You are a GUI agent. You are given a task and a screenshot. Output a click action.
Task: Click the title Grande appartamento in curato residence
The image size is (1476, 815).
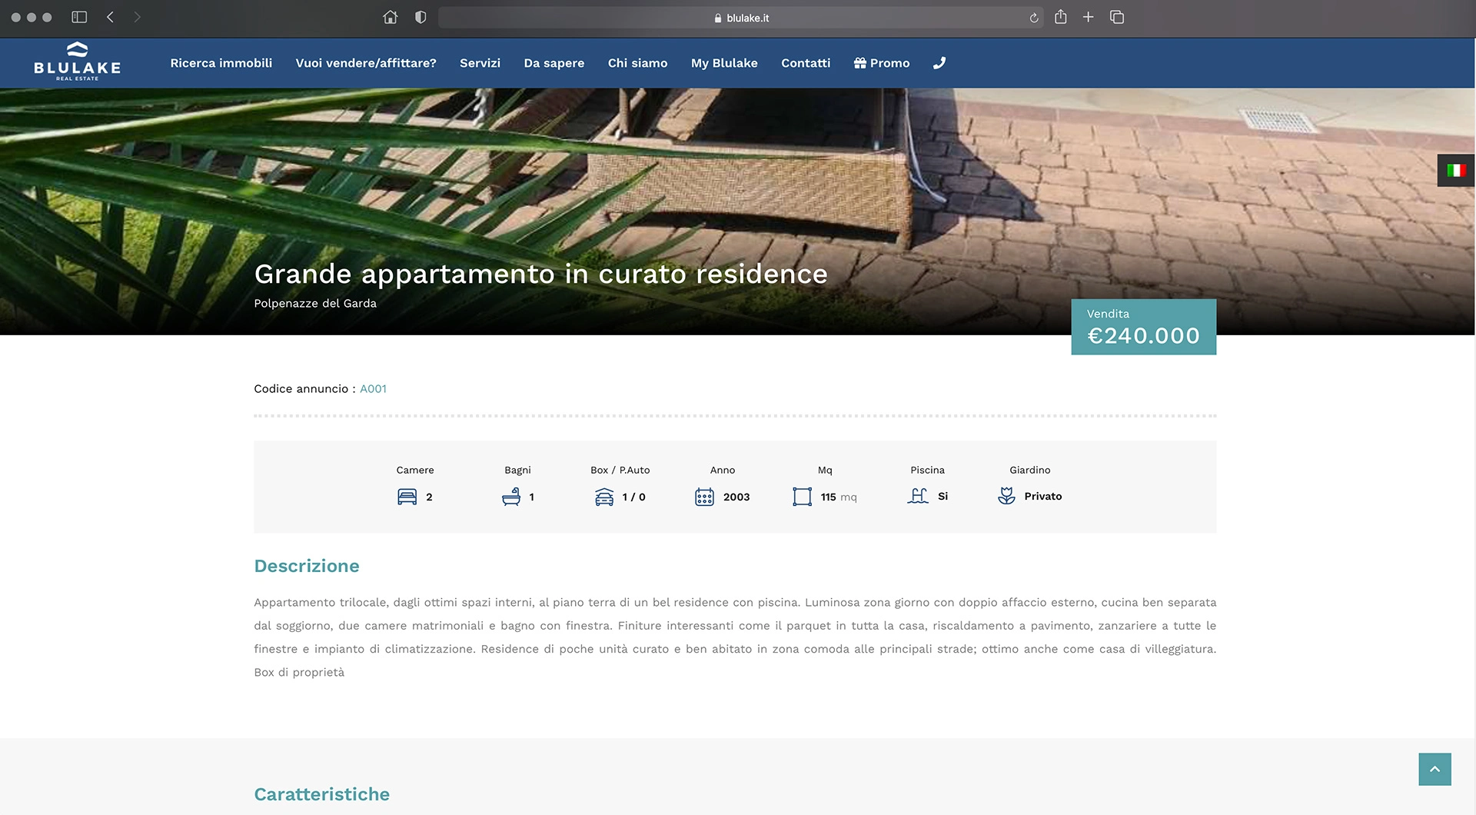[x=540, y=274]
